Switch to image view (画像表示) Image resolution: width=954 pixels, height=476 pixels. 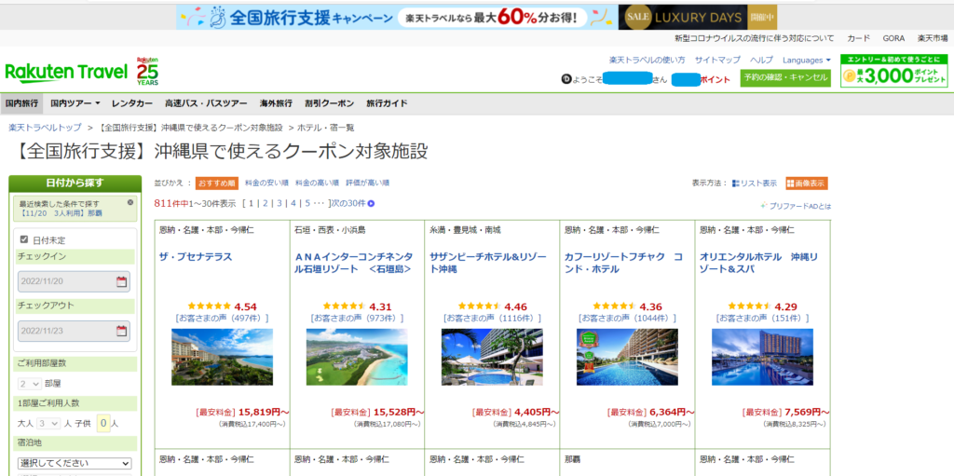[x=807, y=184]
